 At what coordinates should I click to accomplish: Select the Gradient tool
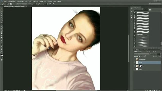coord(2,33)
